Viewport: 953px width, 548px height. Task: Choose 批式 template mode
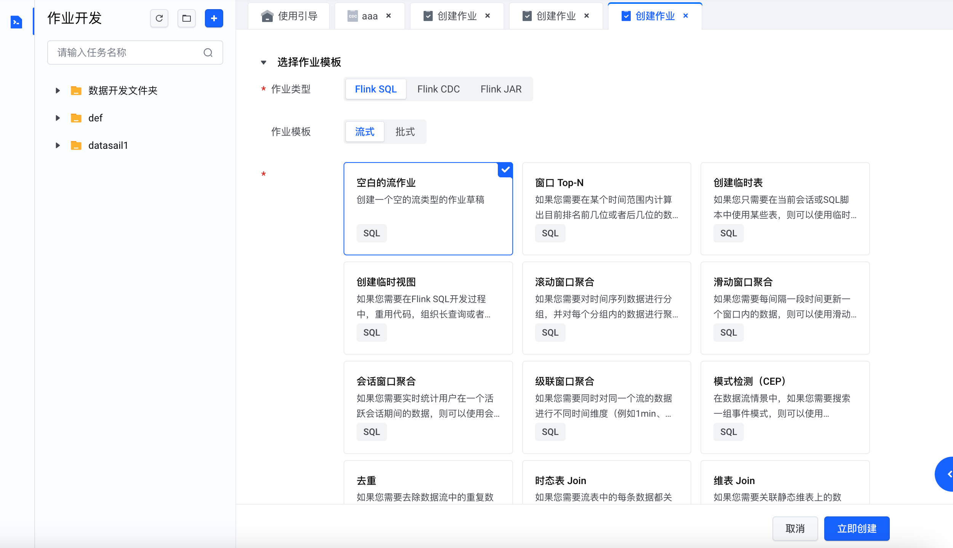point(405,132)
